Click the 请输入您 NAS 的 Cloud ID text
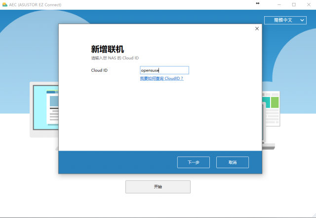The image size is (316, 218). (115, 58)
